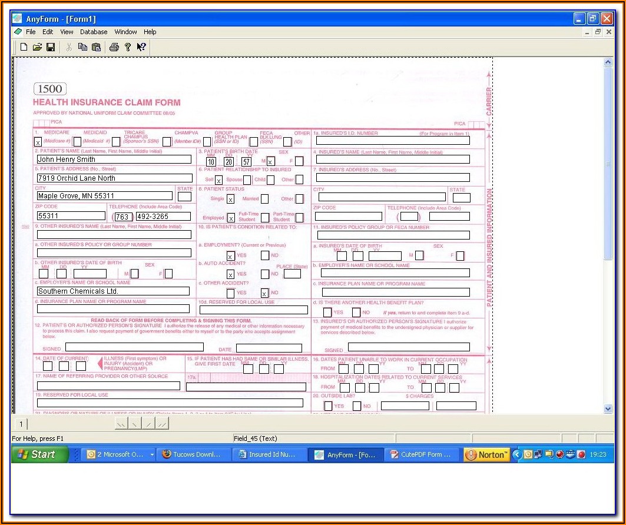Viewport: 626px width, 525px height.
Task: Print the form using the printer icon
Action: tap(114, 47)
